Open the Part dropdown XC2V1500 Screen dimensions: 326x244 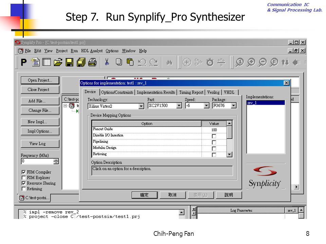pos(179,106)
